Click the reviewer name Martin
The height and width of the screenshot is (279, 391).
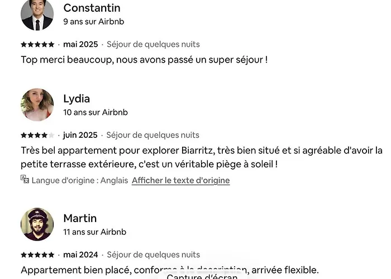80,218
